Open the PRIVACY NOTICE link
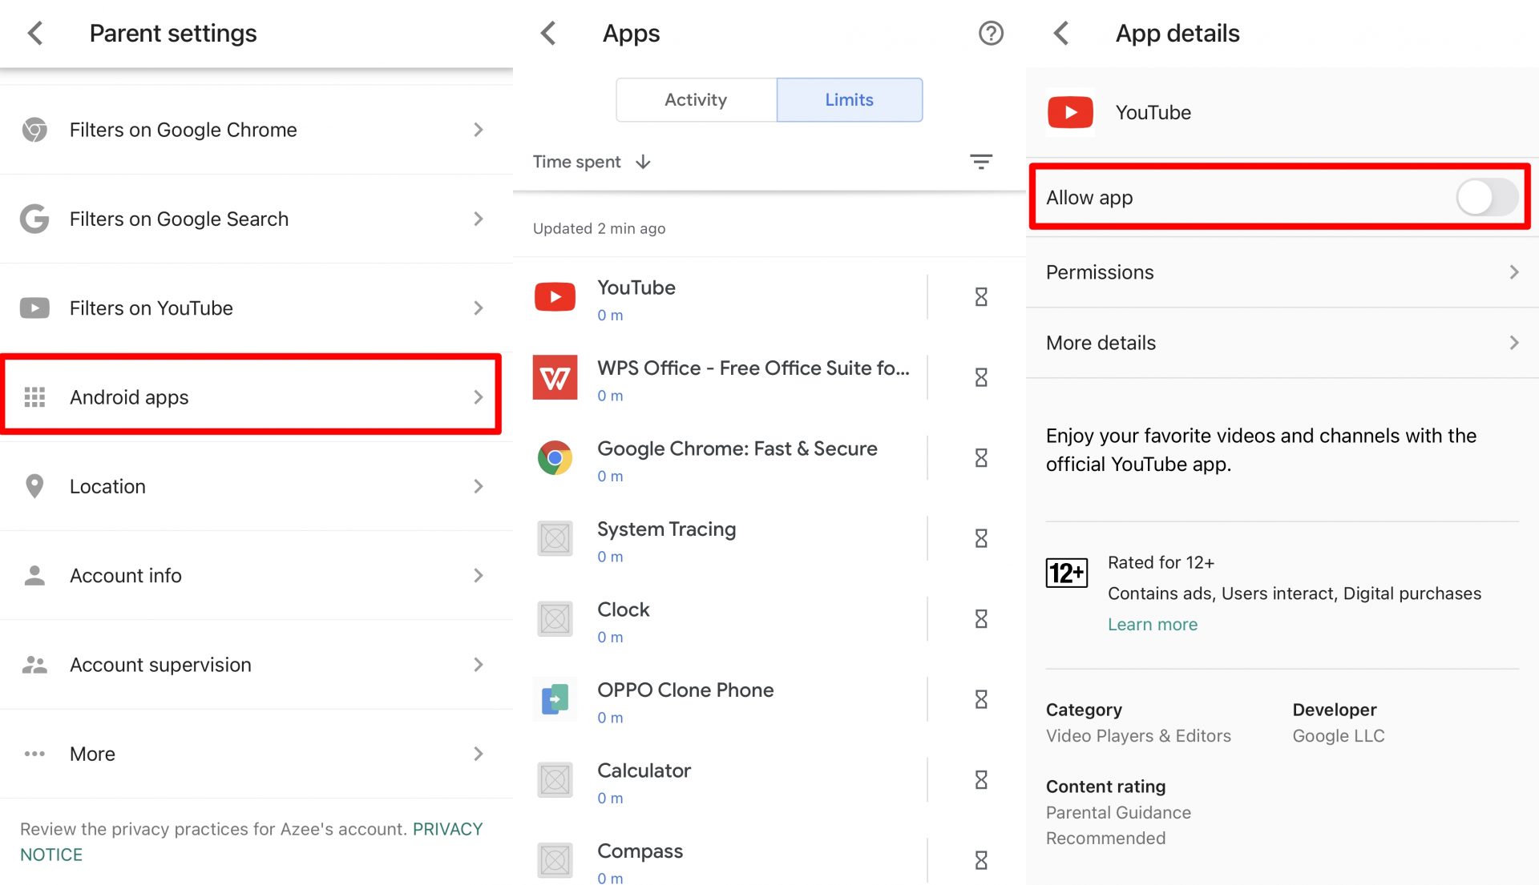The height and width of the screenshot is (885, 1539). tap(446, 830)
